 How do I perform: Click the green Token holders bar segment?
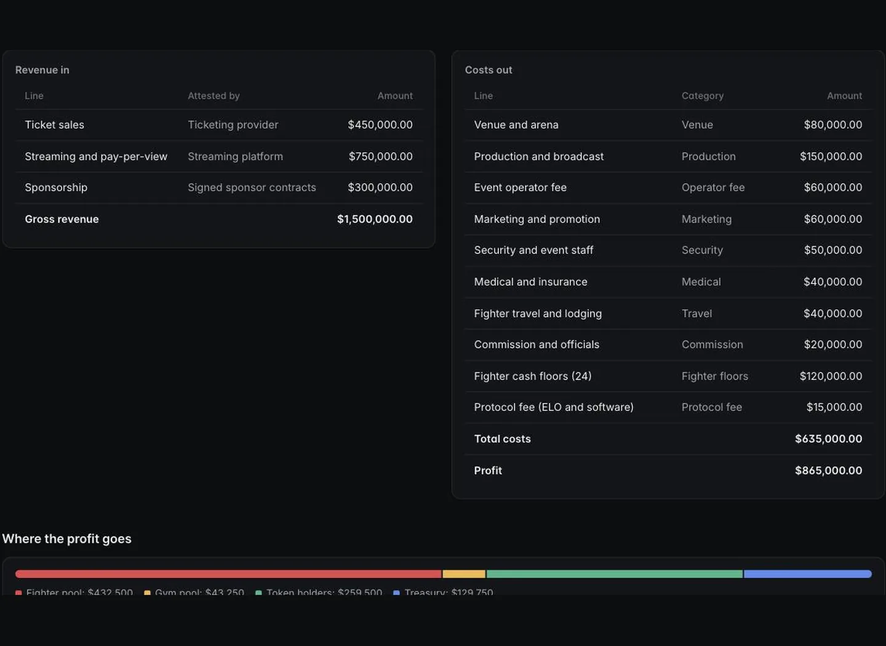click(615, 574)
